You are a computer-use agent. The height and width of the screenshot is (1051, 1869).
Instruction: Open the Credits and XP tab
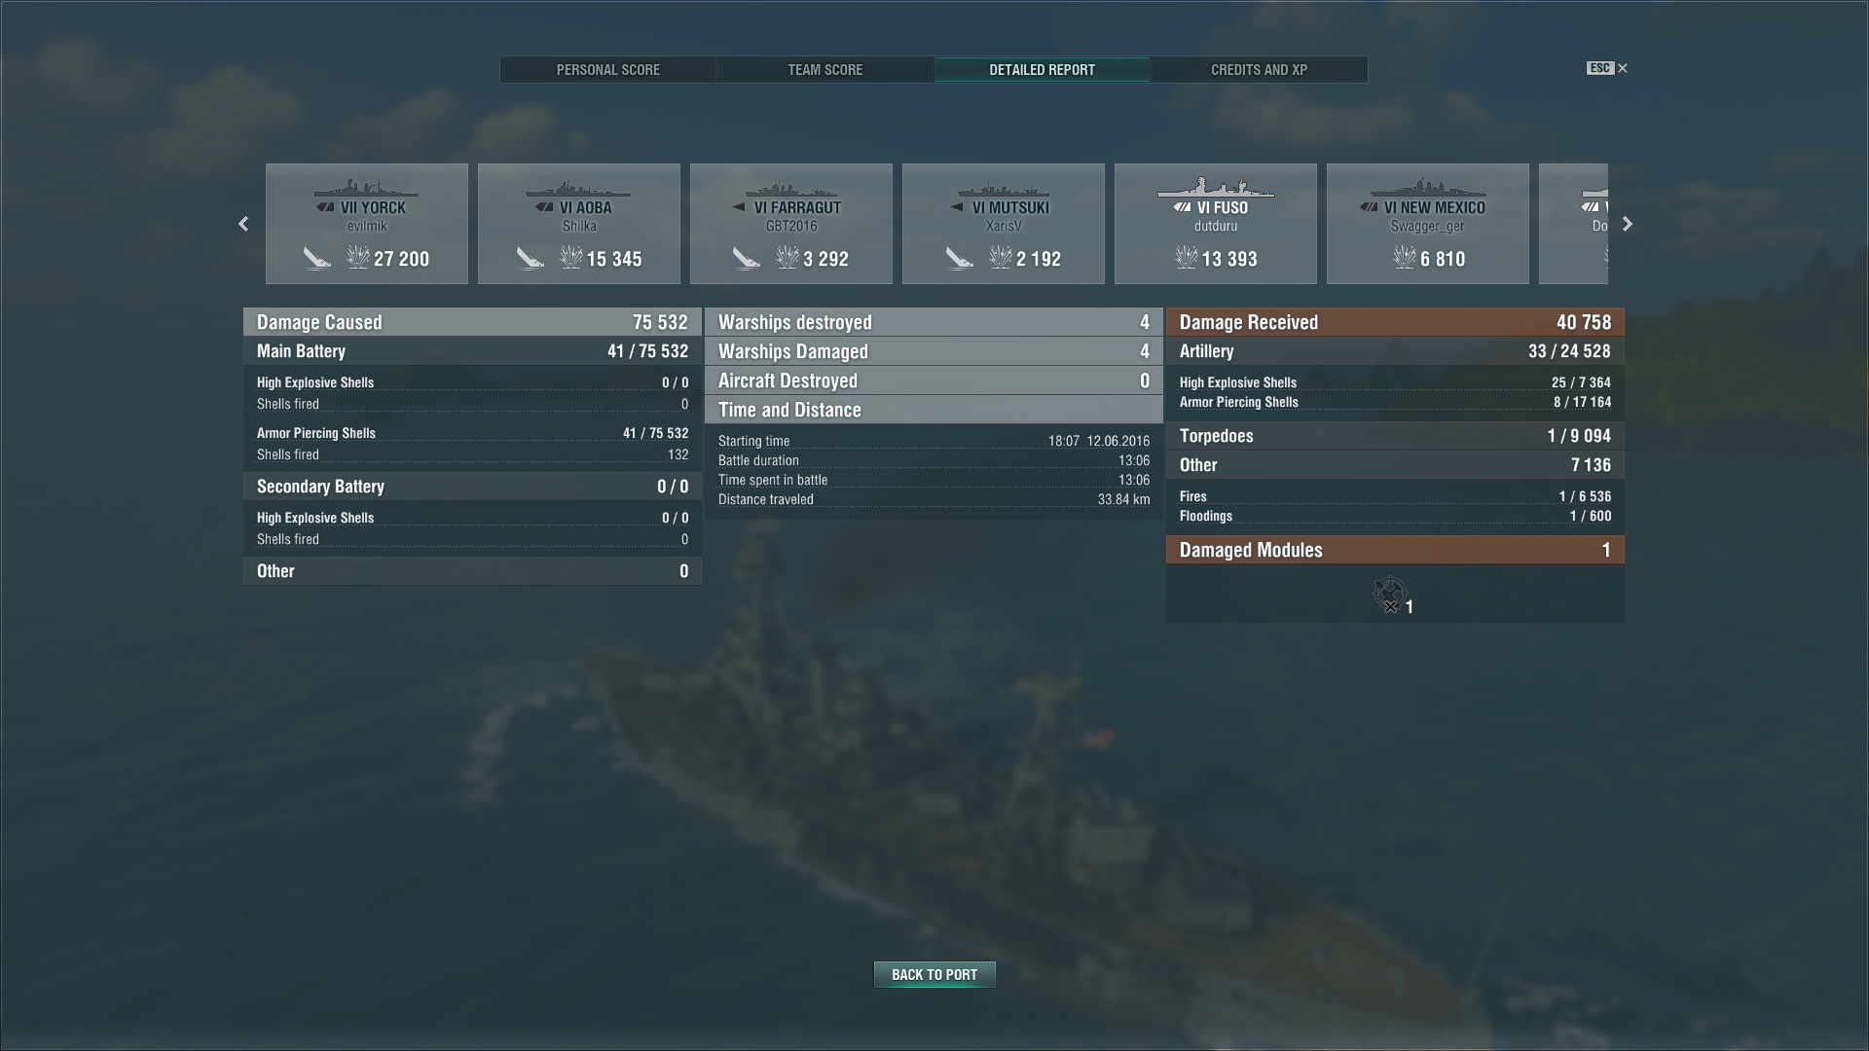point(1260,70)
